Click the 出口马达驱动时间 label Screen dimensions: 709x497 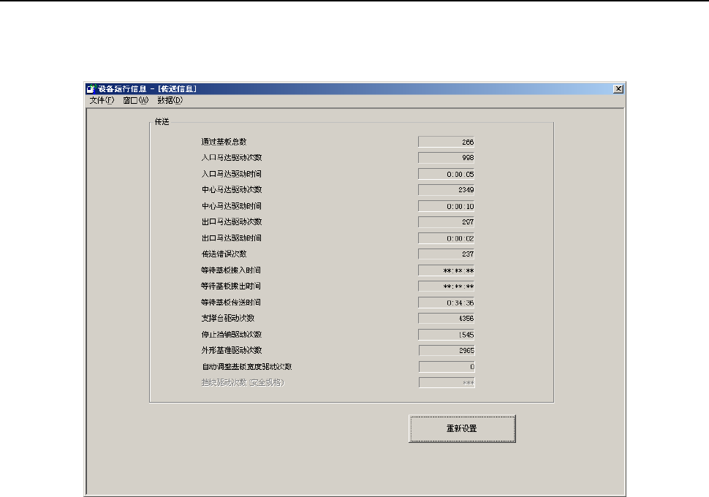click(x=231, y=238)
